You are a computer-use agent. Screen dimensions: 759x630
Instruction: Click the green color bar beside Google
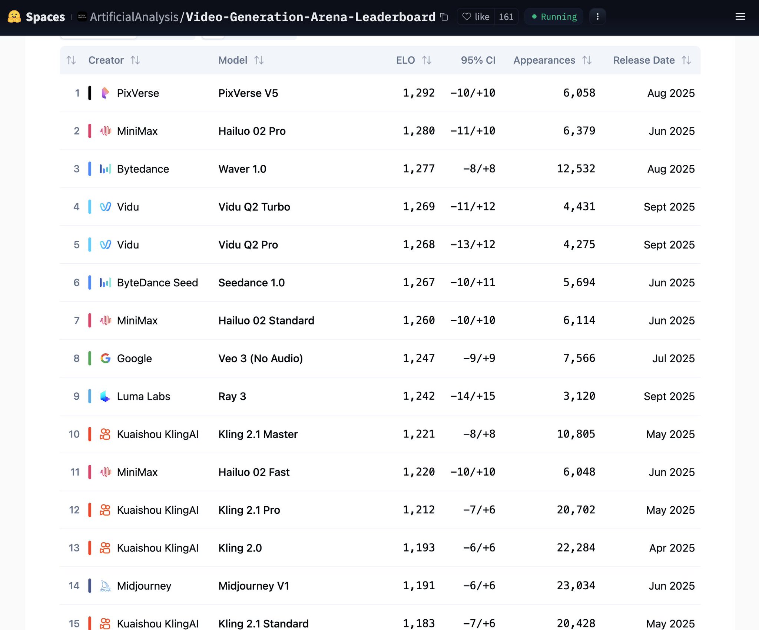click(90, 358)
